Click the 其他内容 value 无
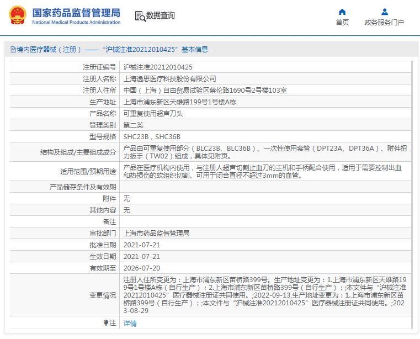Image resolution: width=420 pixels, height=339 pixels. click(x=126, y=210)
